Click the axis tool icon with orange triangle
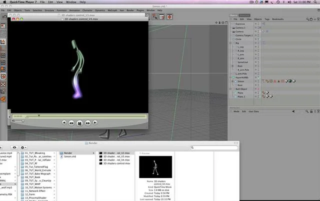Image resolution: width=320 pixels, height=201 pixels. [x=3, y=42]
